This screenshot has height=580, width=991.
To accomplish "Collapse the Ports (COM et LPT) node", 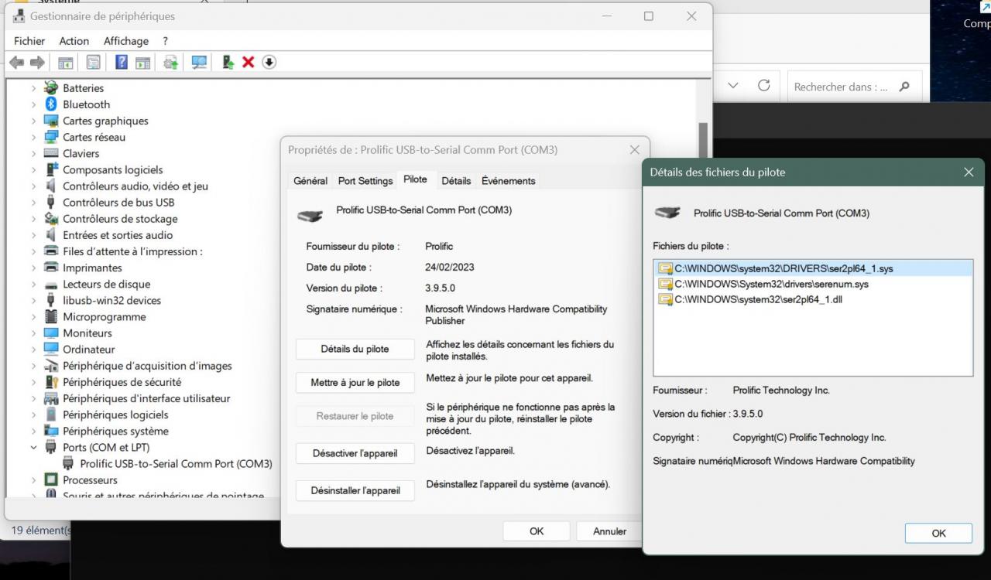I will tap(33, 447).
